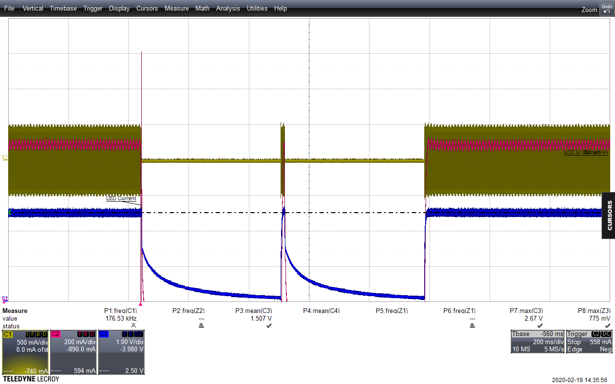Viewport: 615px width, 384px height.
Task: Click the P1 frequency status icon
Action: [134, 325]
